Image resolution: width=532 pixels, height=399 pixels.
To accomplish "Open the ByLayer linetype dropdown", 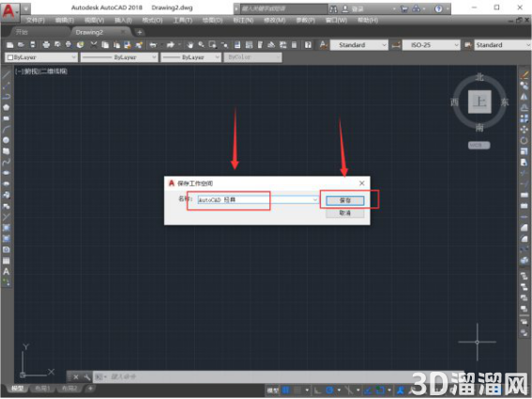I will pos(119,57).
